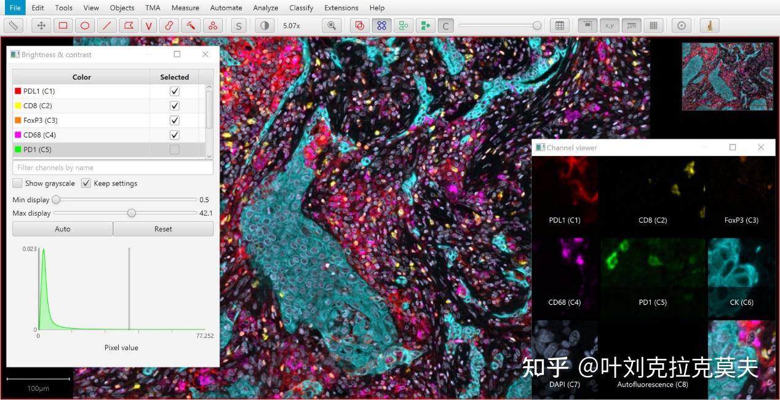Viewport: 780px width, 400px height.
Task: Select the Wand tool
Action: point(191,25)
